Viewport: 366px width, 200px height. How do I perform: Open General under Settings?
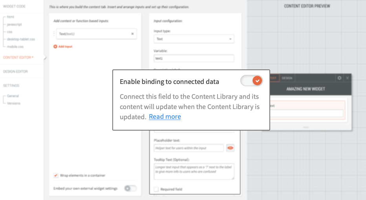(13, 96)
